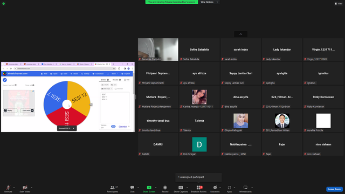Open the Participants panel
The width and height of the screenshot is (345, 194).
click(113, 189)
